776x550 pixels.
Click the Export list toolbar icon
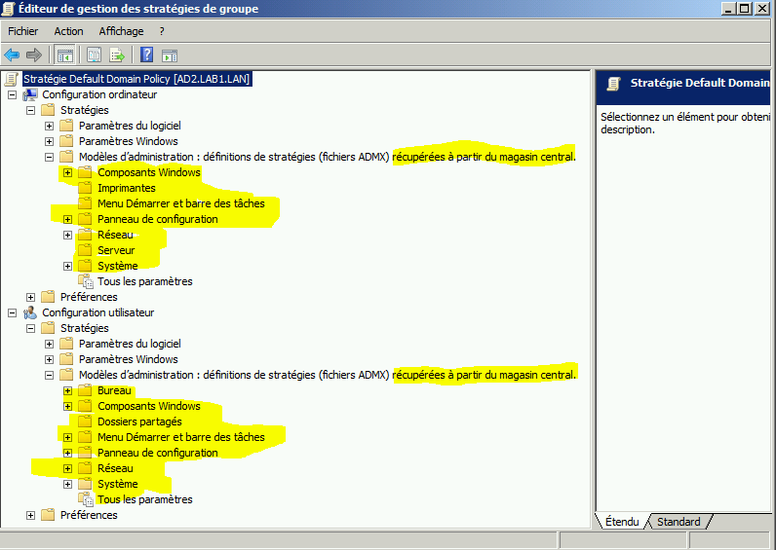click(x=117, y=55)
